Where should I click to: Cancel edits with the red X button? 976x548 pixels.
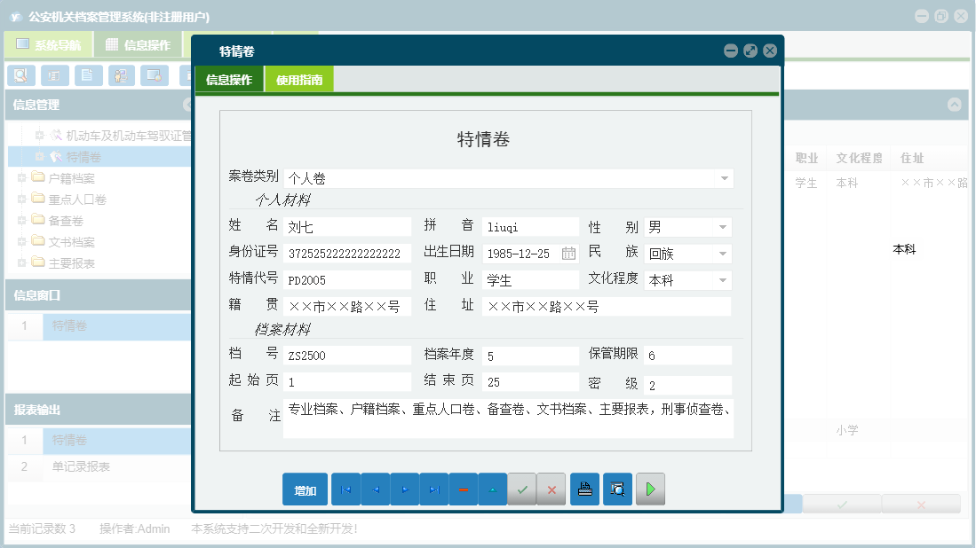point(551,489)
